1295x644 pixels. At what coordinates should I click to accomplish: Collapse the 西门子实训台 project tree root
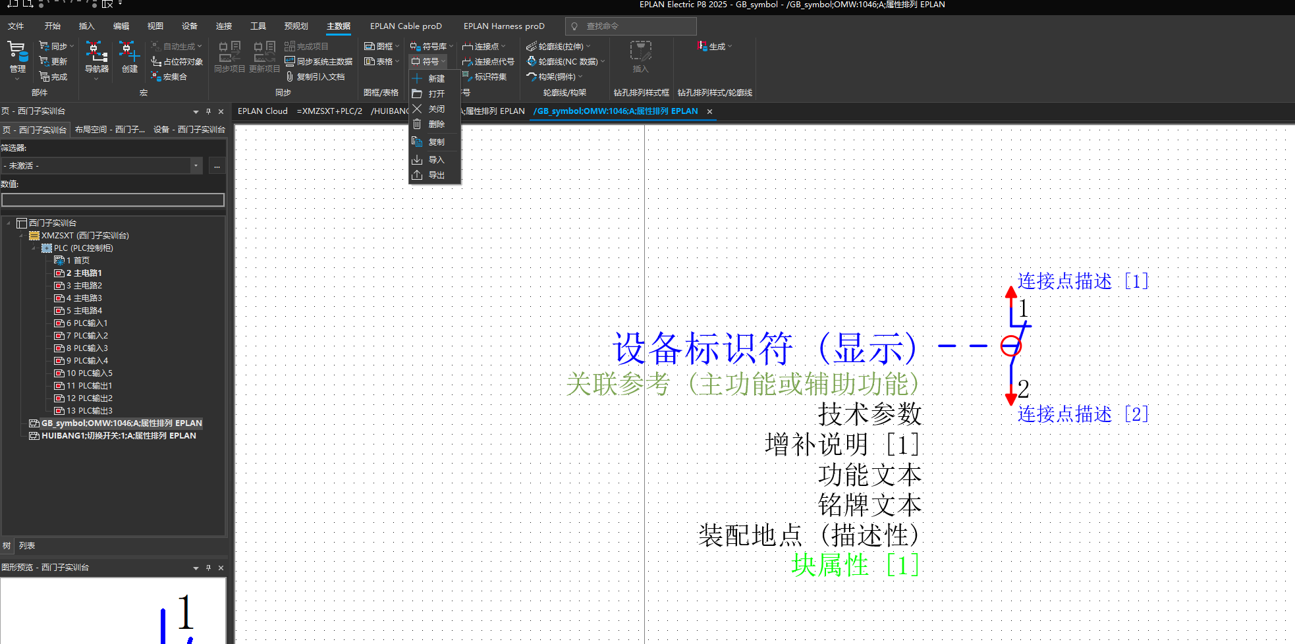(x=8, y=223)
